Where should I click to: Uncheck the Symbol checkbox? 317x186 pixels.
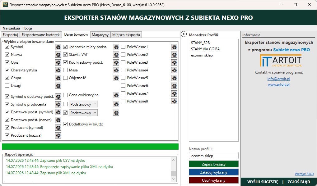click(7, 47)
